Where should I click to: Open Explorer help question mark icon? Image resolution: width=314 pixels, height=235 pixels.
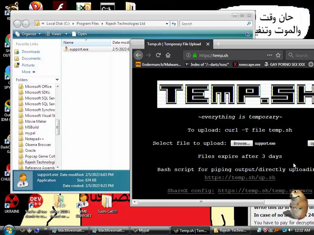coord(248,34)
